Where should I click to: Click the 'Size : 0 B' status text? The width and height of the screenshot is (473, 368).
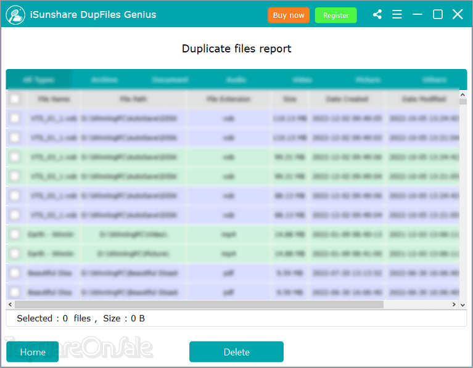(124, 318)
